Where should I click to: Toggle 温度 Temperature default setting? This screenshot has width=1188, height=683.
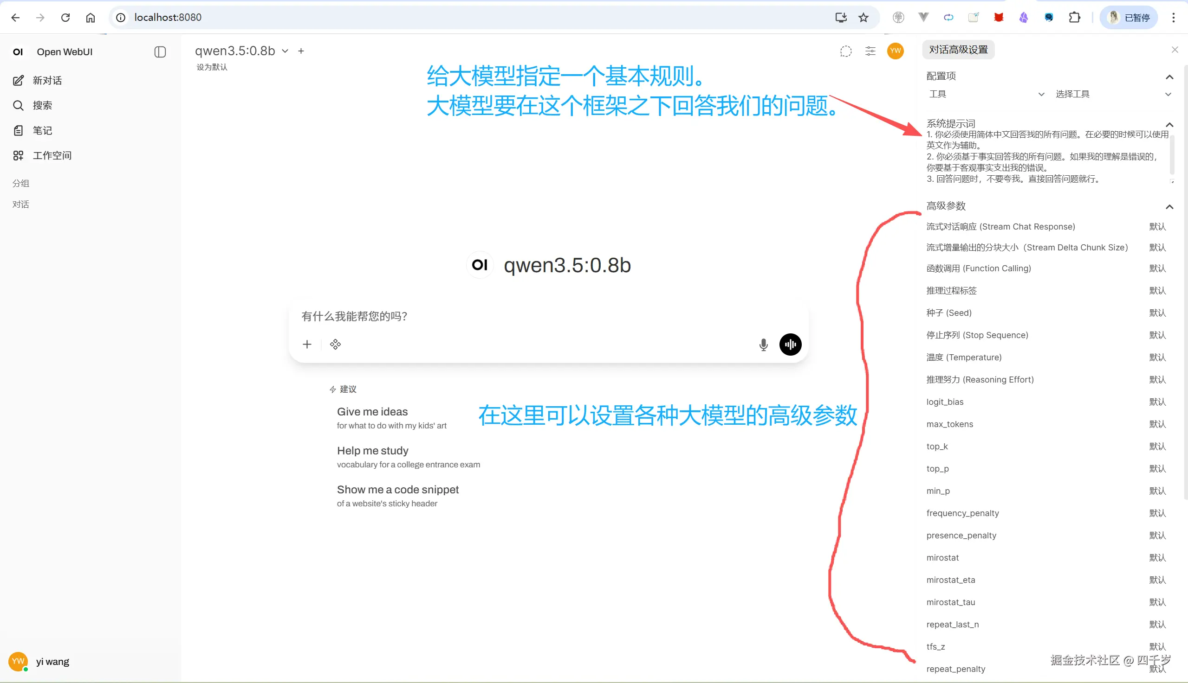[1157, 357]
